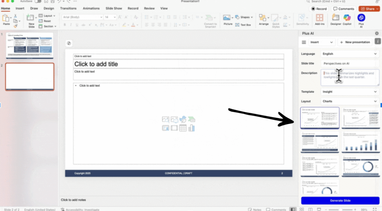The height and width of the screenshot is (211, 382).
Task: Select slide 1 thumbnail
Action: pyautogui.click(x=29, y=45)
